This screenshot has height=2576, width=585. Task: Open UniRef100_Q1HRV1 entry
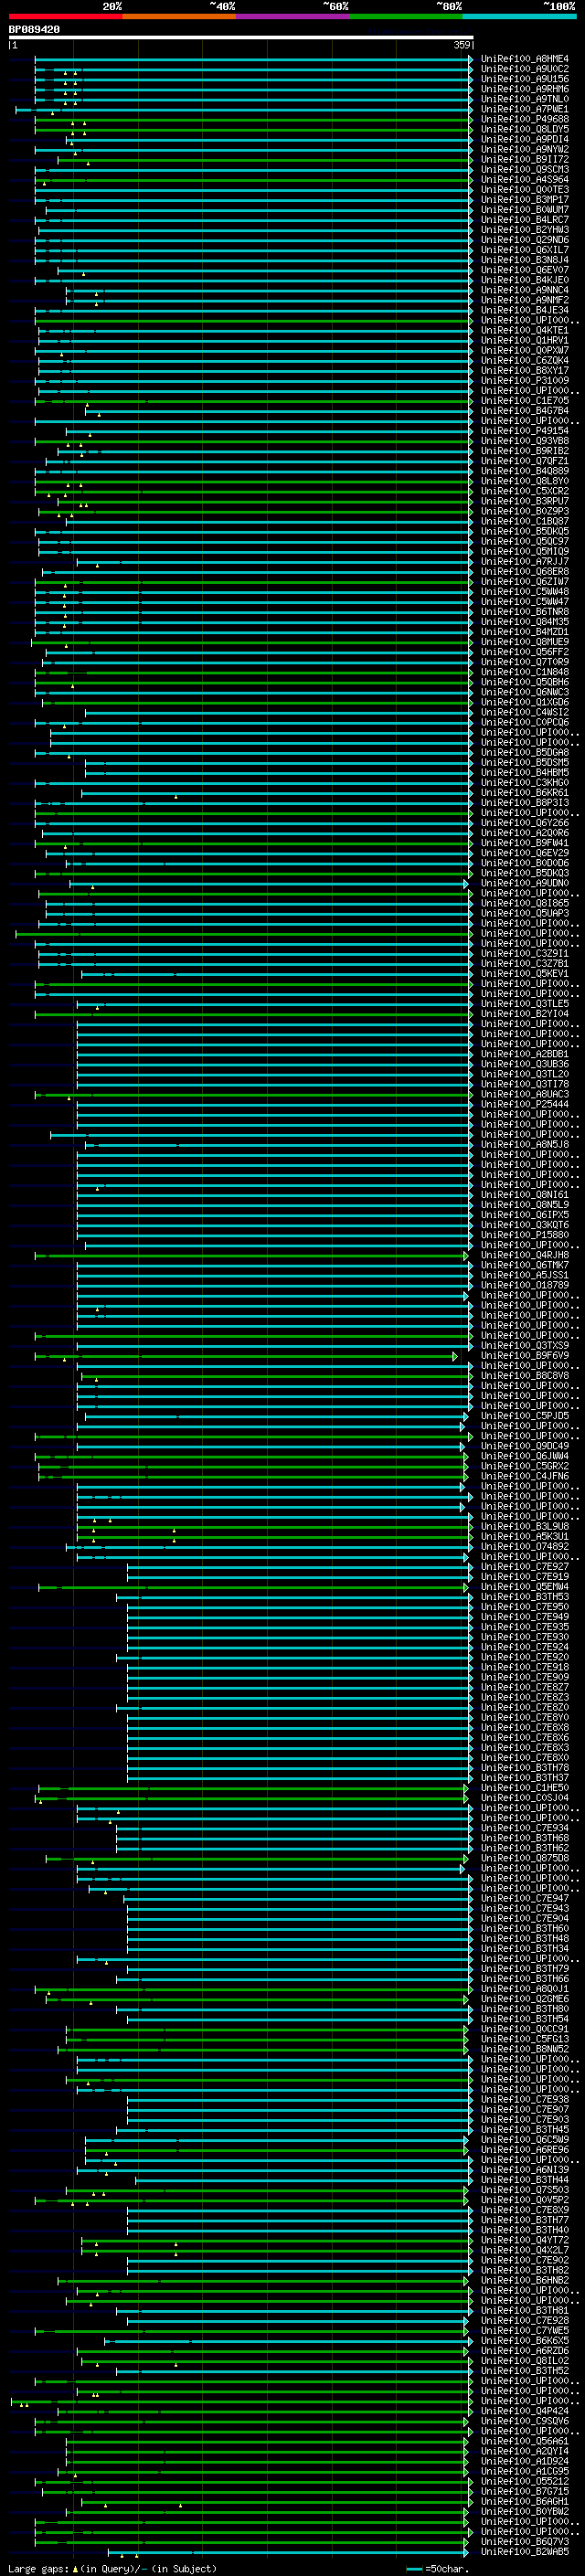tap(525, 340)
